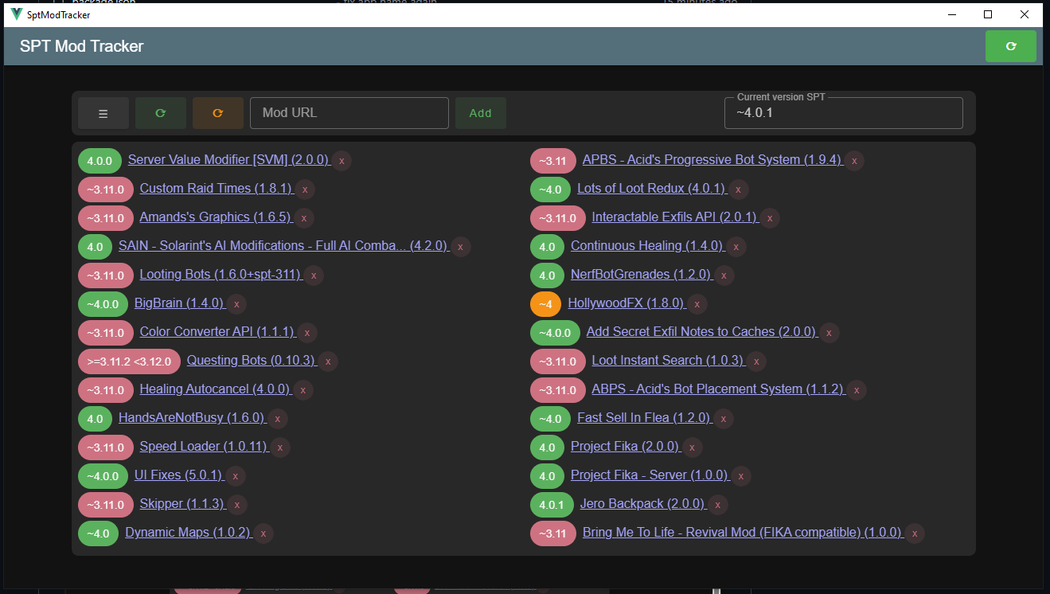Remove Questing Bots mod
The width and height of the screenshot is (1050, 594).
[328, 361]
